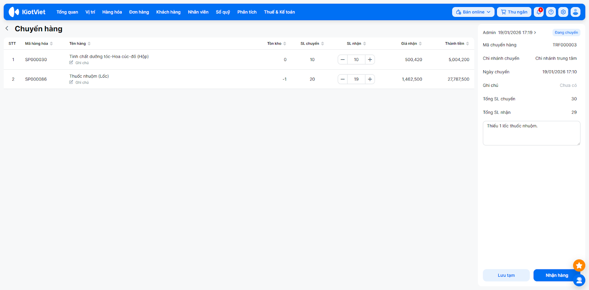Open the notifications bell
Image resolution: width=589 pixels, height=290 pixels.
[539, 12]
